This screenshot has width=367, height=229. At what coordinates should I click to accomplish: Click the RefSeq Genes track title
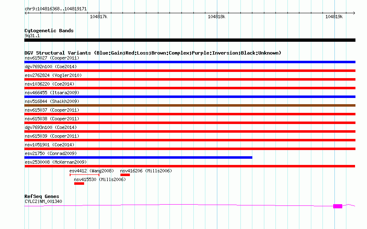pos(42,196)
